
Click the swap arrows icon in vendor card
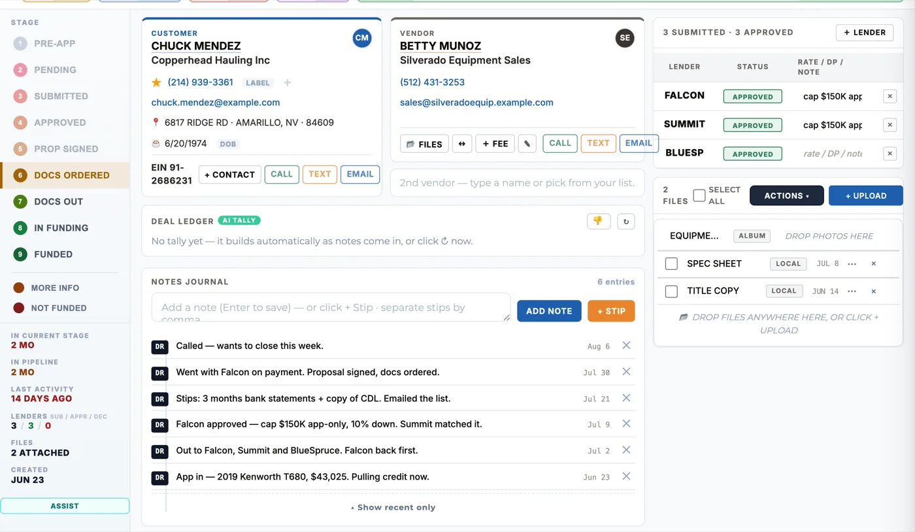(462, 144)
